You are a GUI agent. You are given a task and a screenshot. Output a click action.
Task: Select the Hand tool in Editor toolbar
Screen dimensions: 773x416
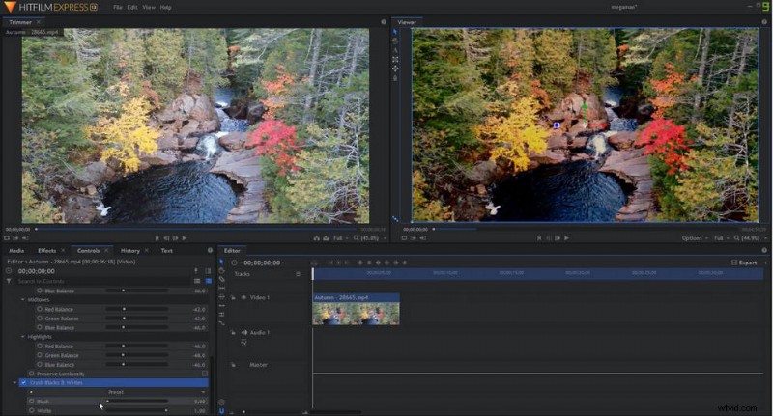click(x=221, y=270)
